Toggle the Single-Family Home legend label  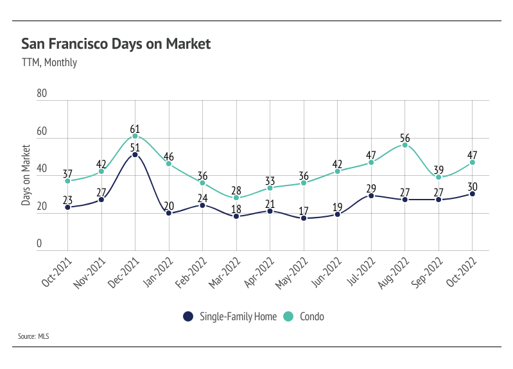pos(238,316)
